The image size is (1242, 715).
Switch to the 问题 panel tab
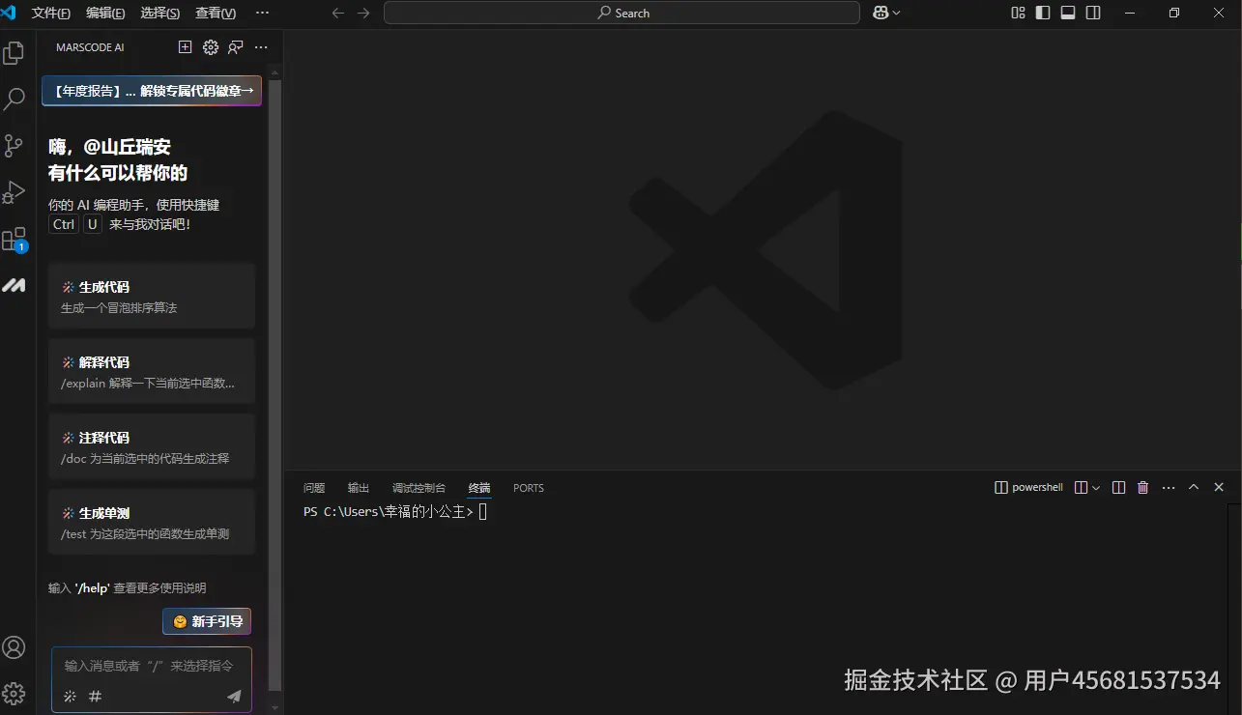(x=314, y=488)
